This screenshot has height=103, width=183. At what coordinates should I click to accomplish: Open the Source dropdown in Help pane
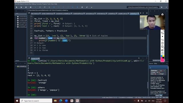(x=151, y=64)
